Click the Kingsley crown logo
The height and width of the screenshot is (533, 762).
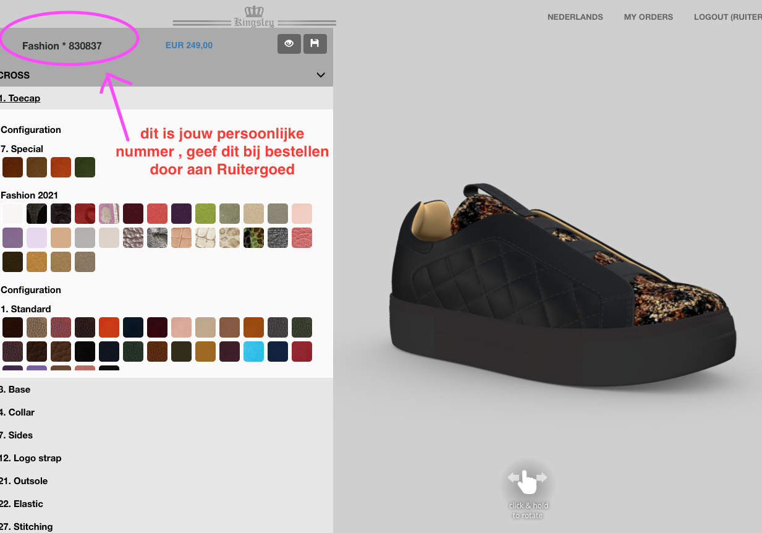[254, 17]
